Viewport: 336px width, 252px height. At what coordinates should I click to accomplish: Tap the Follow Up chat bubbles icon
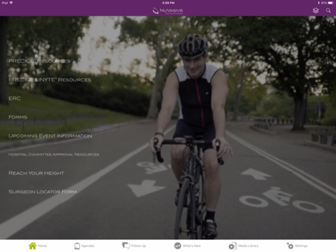pos(126,246)
